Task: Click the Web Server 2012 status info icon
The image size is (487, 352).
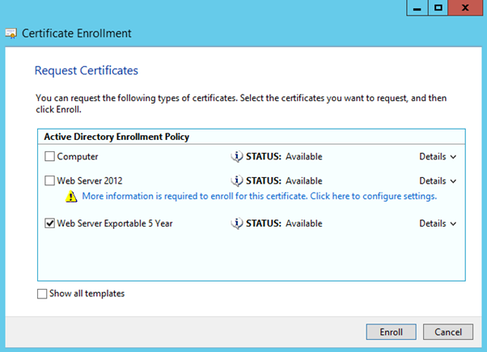Action: click(x=237, y=180)
